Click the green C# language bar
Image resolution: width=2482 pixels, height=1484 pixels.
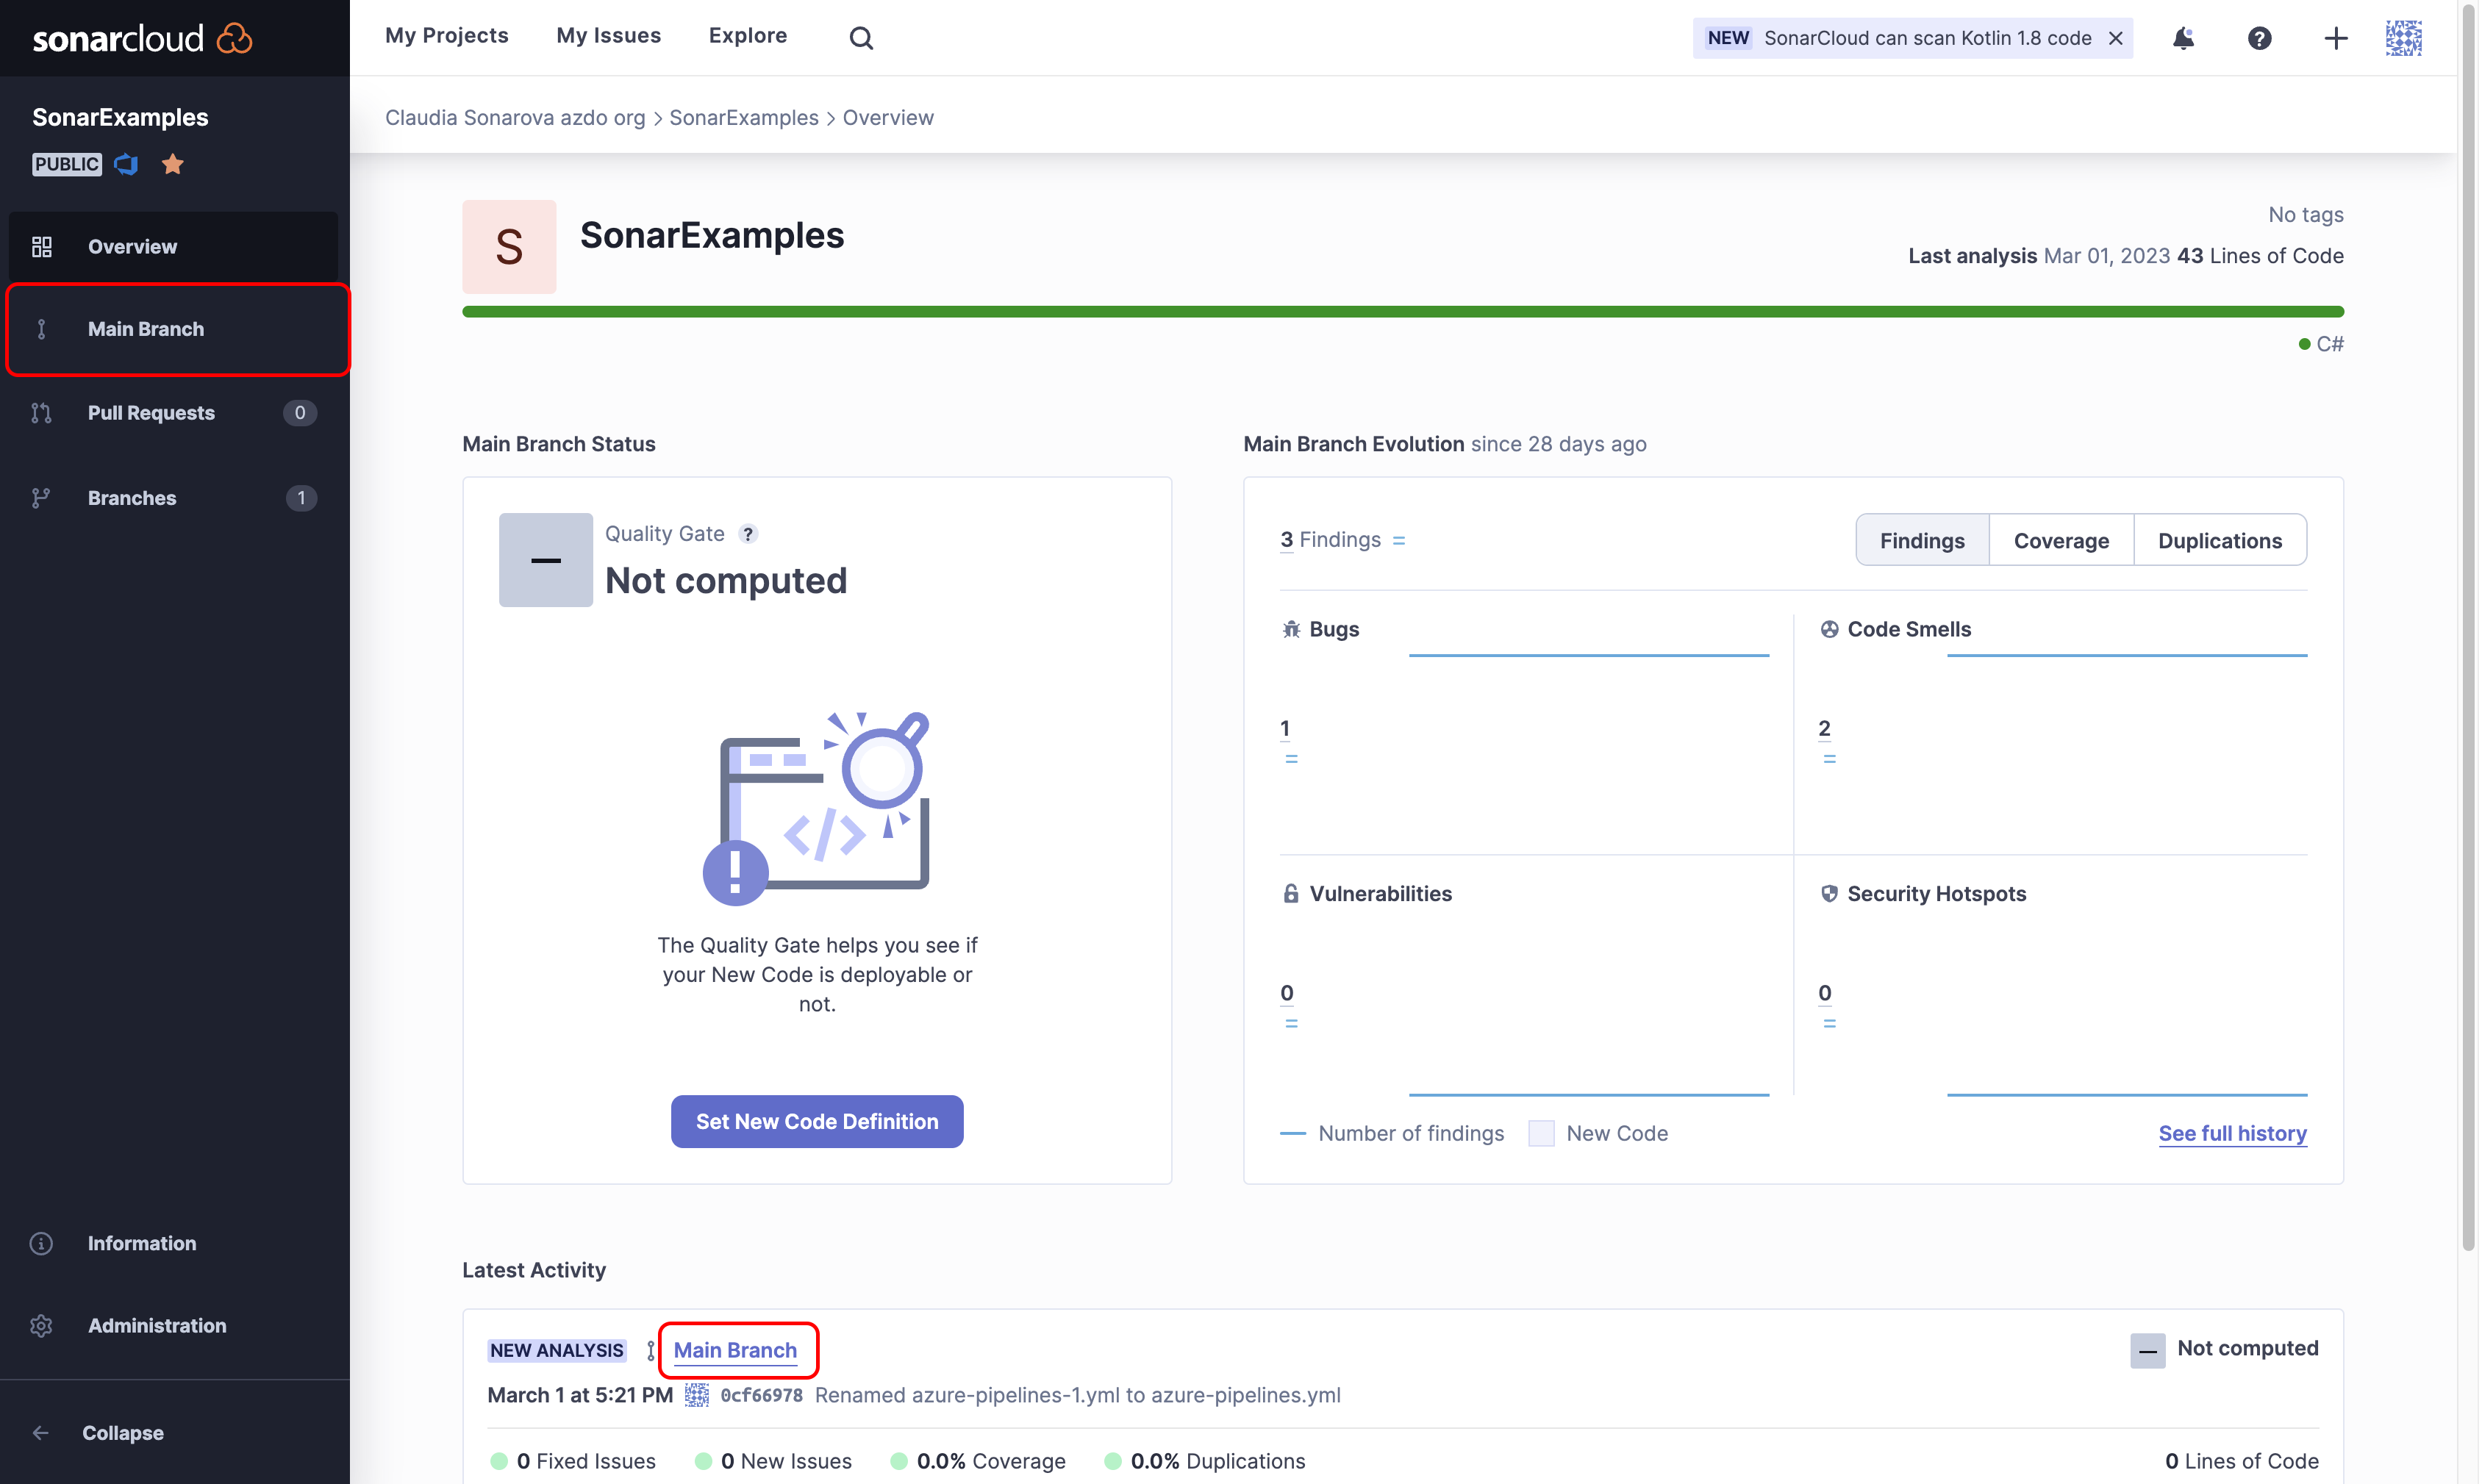pos(1402,312)
